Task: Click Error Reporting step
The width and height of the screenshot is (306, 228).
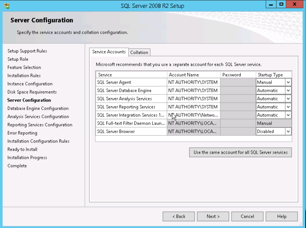Action: pyautogui.click(x=22, y=133)
